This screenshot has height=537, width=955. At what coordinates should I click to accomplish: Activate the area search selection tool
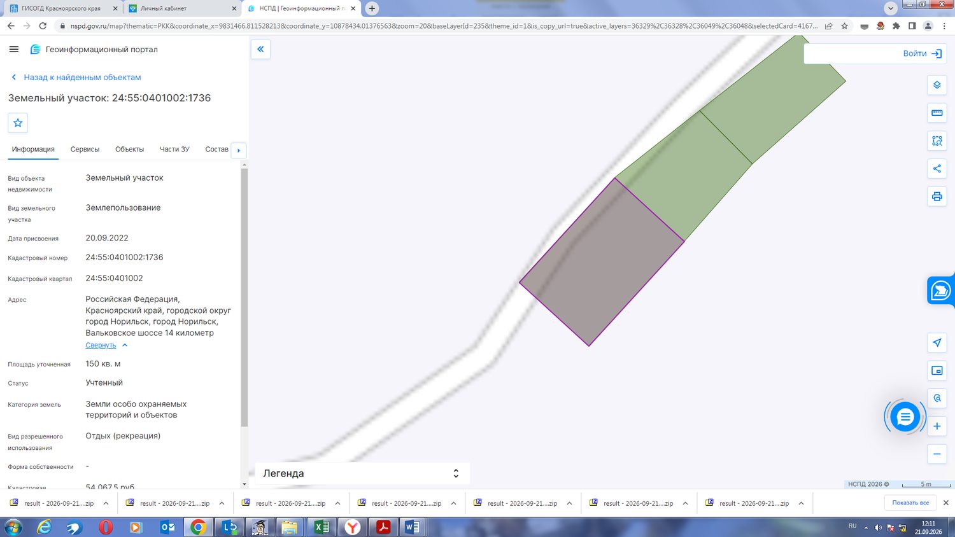pyautogui.click(x=937, y=141)
